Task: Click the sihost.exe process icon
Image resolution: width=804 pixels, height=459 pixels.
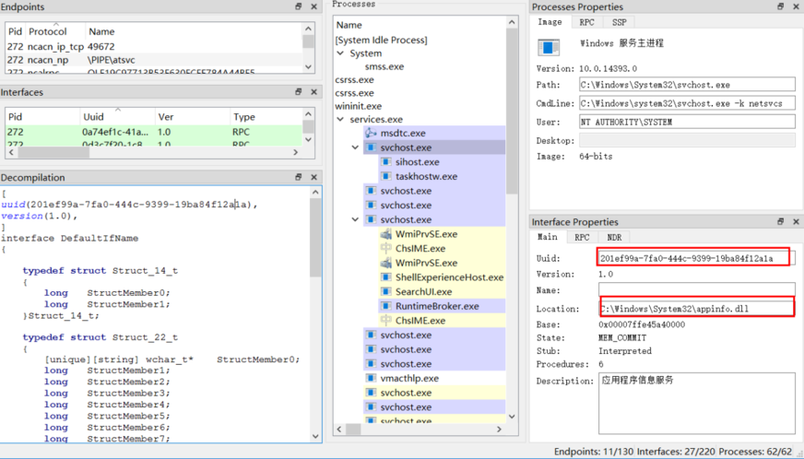Action: (x=385, y=162)
